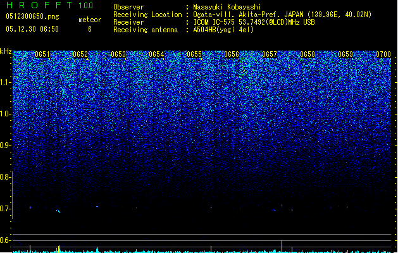398x253 pixels.
Task: Click the 0700 time marker
Action: (383, 54)
